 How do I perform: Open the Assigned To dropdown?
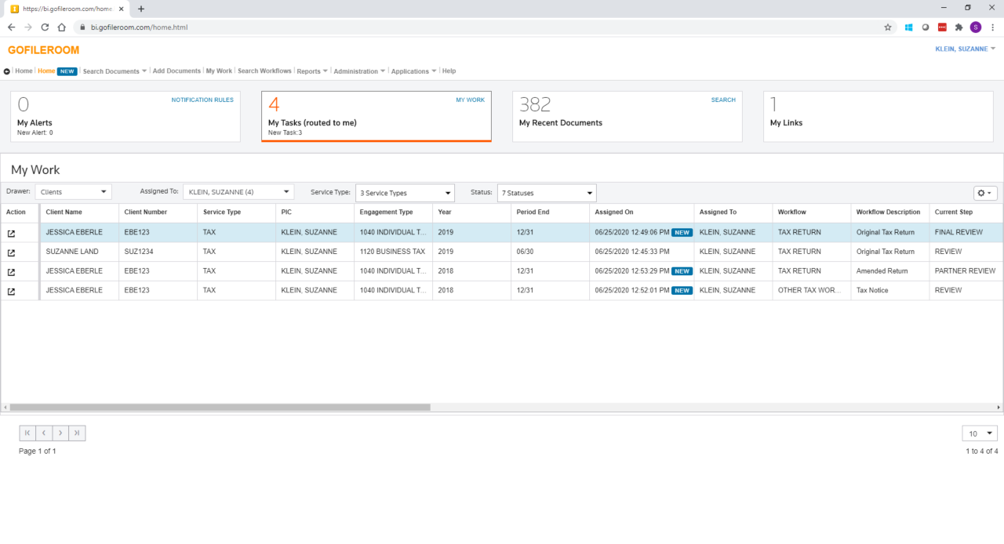tap(238, 192)
